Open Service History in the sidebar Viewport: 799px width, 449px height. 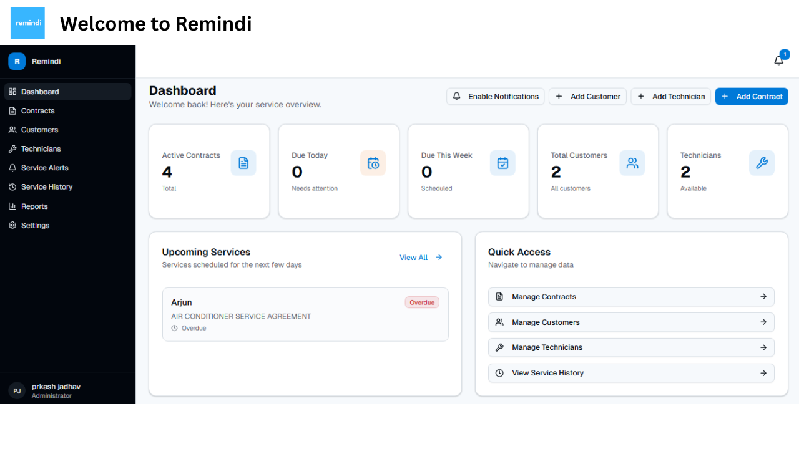[67, 187]
